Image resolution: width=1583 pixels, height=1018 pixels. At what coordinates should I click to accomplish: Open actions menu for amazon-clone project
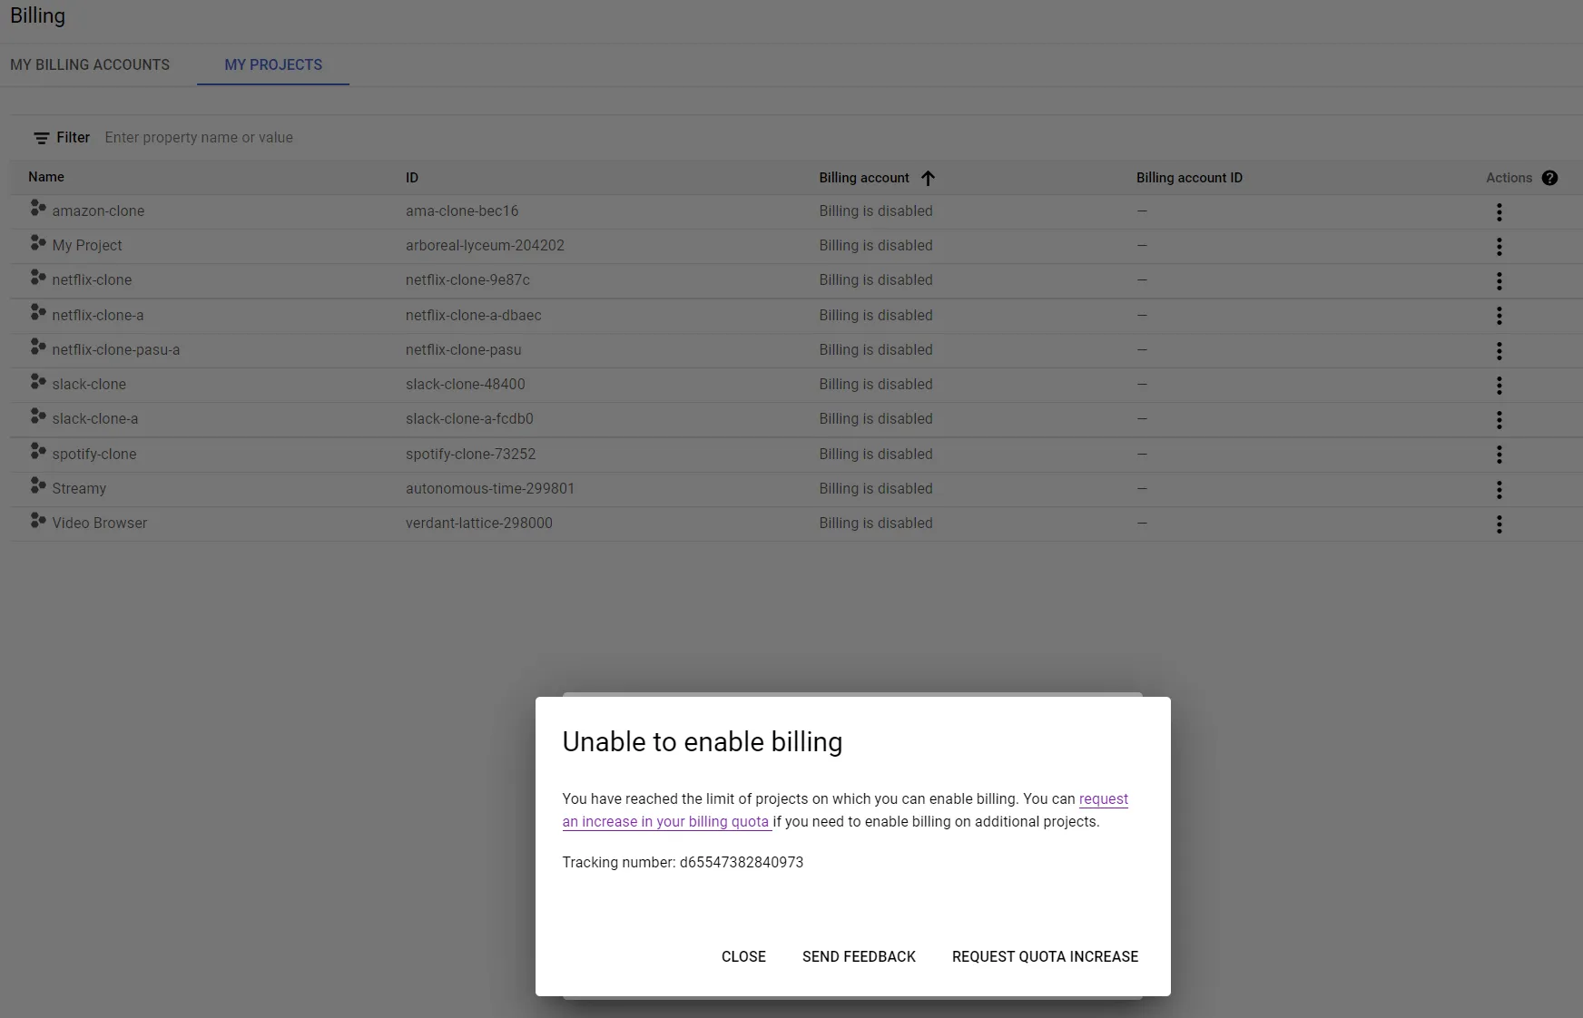1499,211
